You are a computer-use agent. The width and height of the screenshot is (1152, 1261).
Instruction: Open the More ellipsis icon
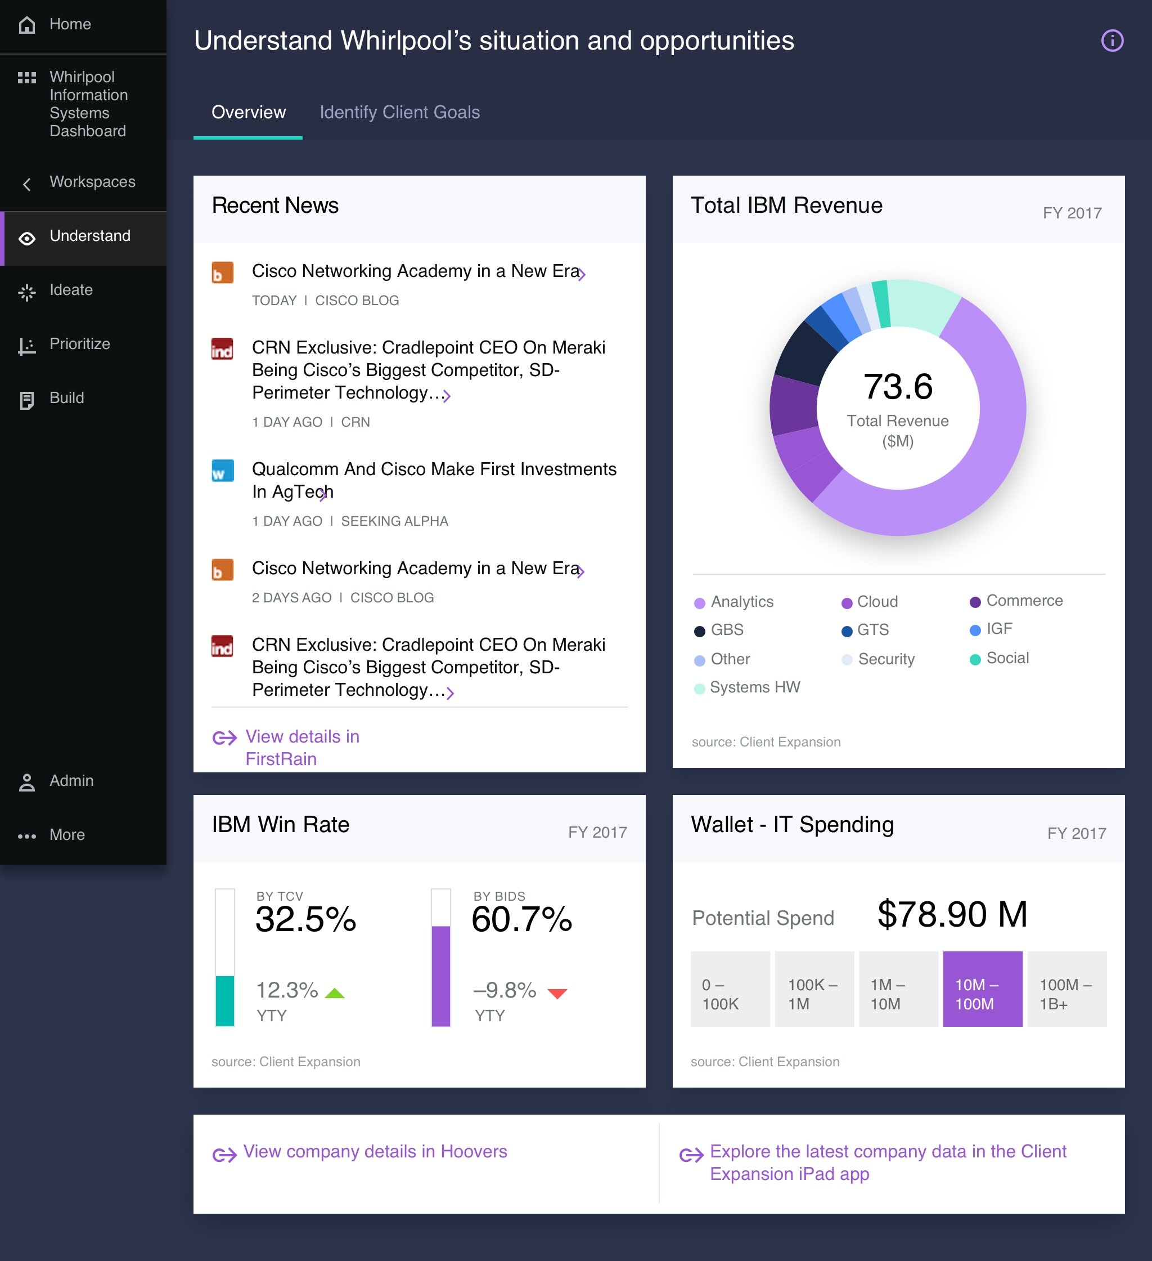click(27, 837)
